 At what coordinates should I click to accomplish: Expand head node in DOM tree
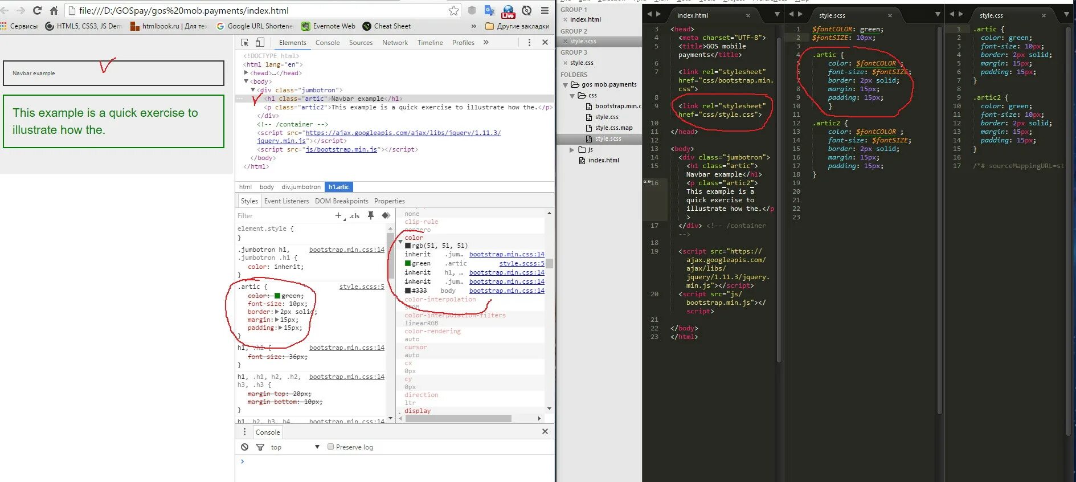(246, 73)
